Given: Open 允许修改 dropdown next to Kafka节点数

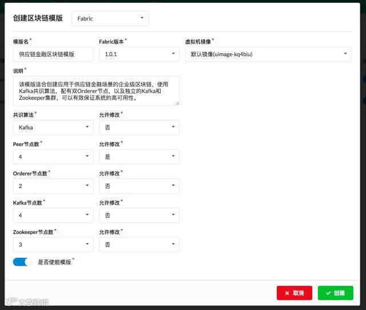Looking at the screenshot, I should 139,215.
